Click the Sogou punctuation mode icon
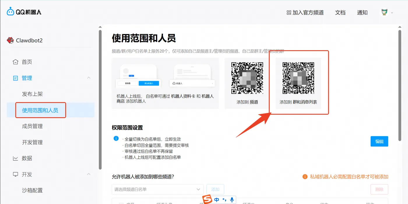Image resolution: width=408 pixels, height=204 pixels. (224, 200)
